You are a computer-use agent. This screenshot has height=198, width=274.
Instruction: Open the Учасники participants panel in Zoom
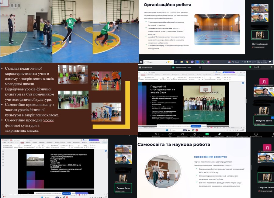point(156,134)
